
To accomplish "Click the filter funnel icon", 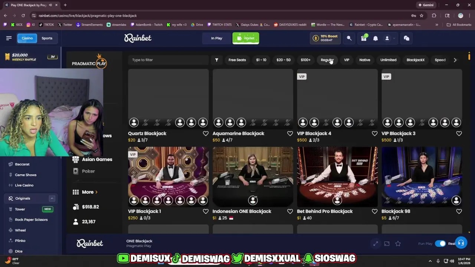I will [x=217, y=60].
